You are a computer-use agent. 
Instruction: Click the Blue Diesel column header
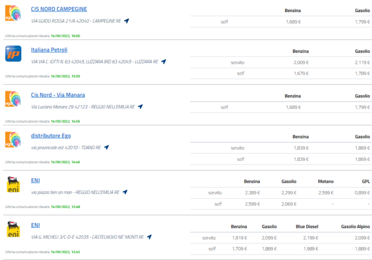307,227
